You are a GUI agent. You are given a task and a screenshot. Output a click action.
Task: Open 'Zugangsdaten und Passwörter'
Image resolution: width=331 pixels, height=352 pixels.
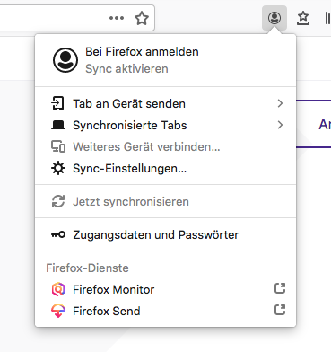[165, 234]
